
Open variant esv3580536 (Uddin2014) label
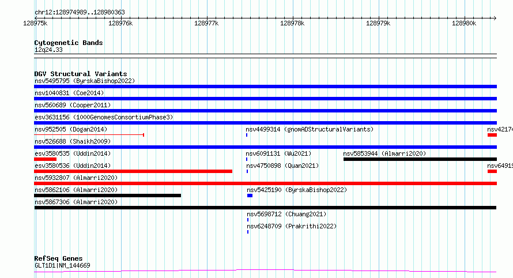pyautogui.click(x=73, y=166)
